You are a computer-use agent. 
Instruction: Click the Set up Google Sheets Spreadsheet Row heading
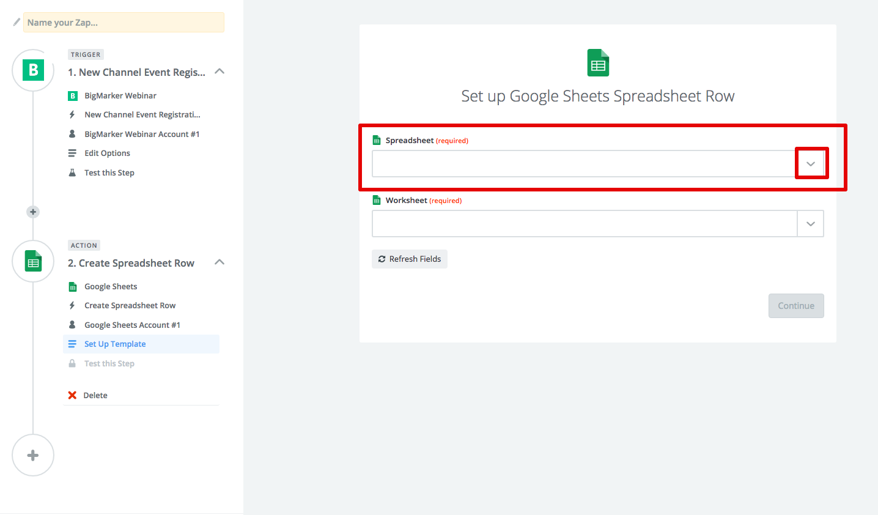pyautogui.click(x=598, y=96)
